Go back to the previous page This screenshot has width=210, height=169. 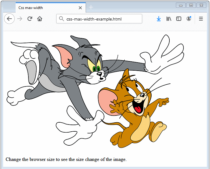[9, 19]
